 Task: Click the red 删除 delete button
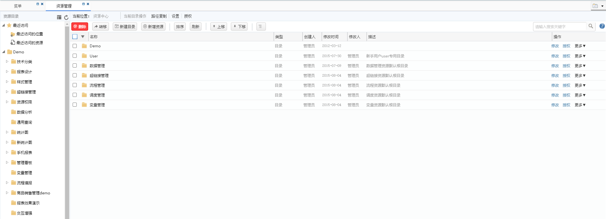coord(80,27)
